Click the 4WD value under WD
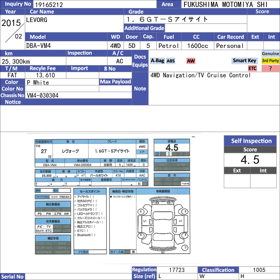The image size is (280, 280). [115, 46]
